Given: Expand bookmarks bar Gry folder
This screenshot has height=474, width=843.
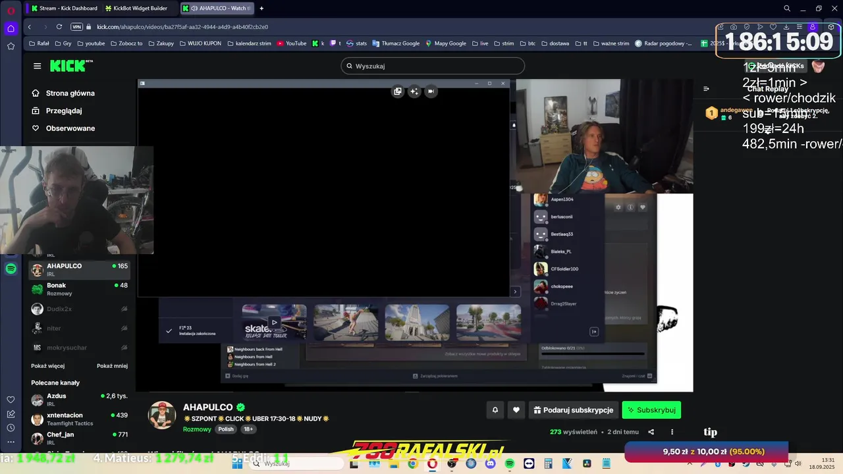Looking at the screenshot, I should 63,43.
